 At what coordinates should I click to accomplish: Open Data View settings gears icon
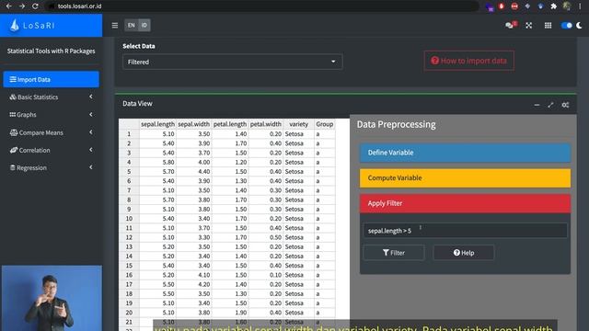pos(565,105)
